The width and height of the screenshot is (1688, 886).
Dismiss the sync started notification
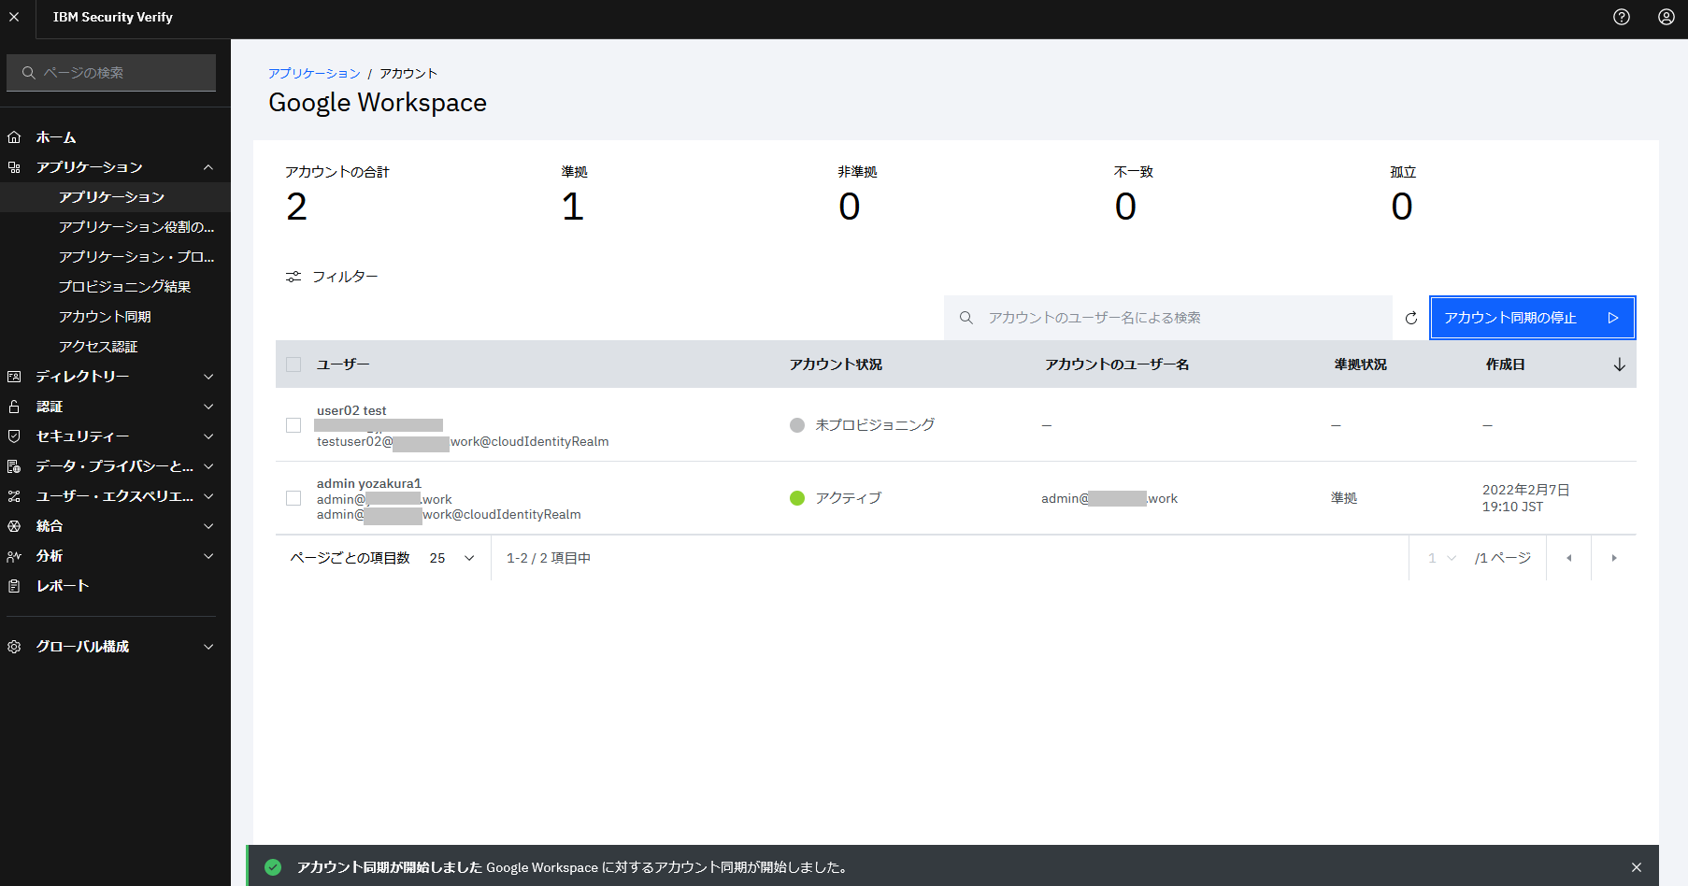click(1637, 867)
